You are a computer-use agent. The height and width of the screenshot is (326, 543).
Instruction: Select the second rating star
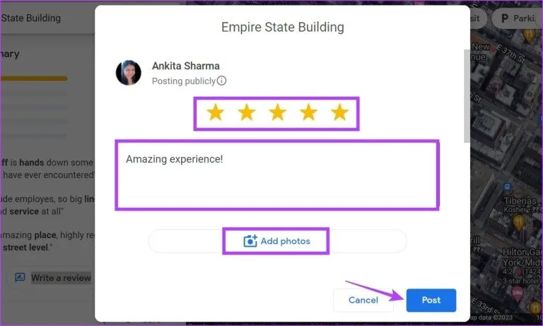[247, 112]
